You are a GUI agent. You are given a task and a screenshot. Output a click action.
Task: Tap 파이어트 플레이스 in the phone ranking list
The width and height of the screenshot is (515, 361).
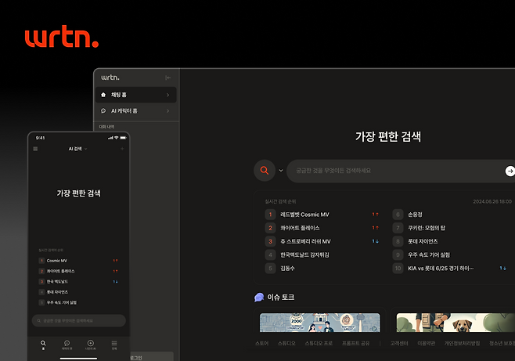pos(60,271)
